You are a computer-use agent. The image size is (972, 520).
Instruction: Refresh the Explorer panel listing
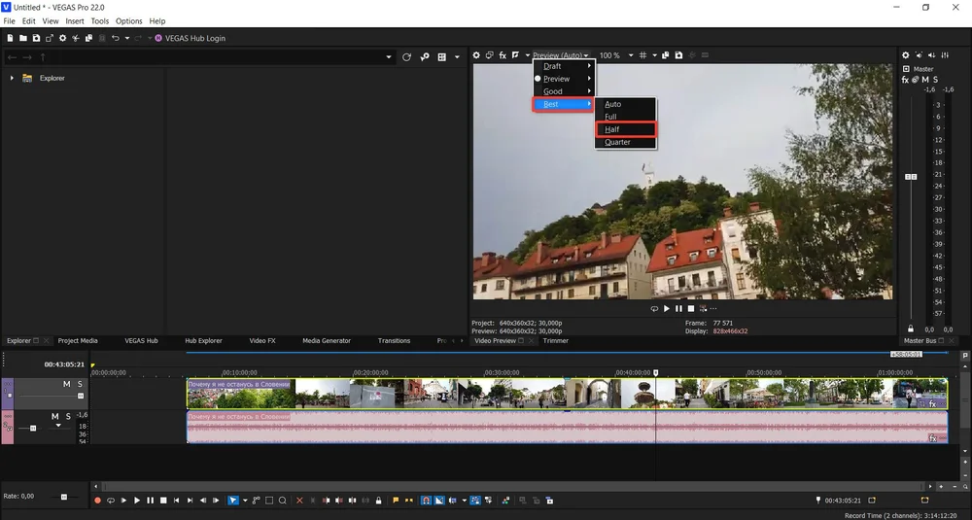point(407,57)
